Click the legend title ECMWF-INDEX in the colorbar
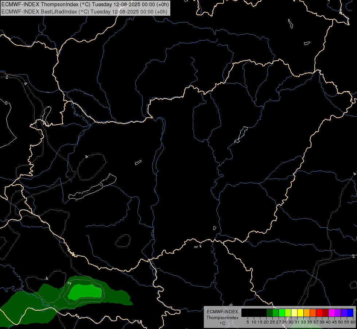Screen dimensions: 357x329 222,312
